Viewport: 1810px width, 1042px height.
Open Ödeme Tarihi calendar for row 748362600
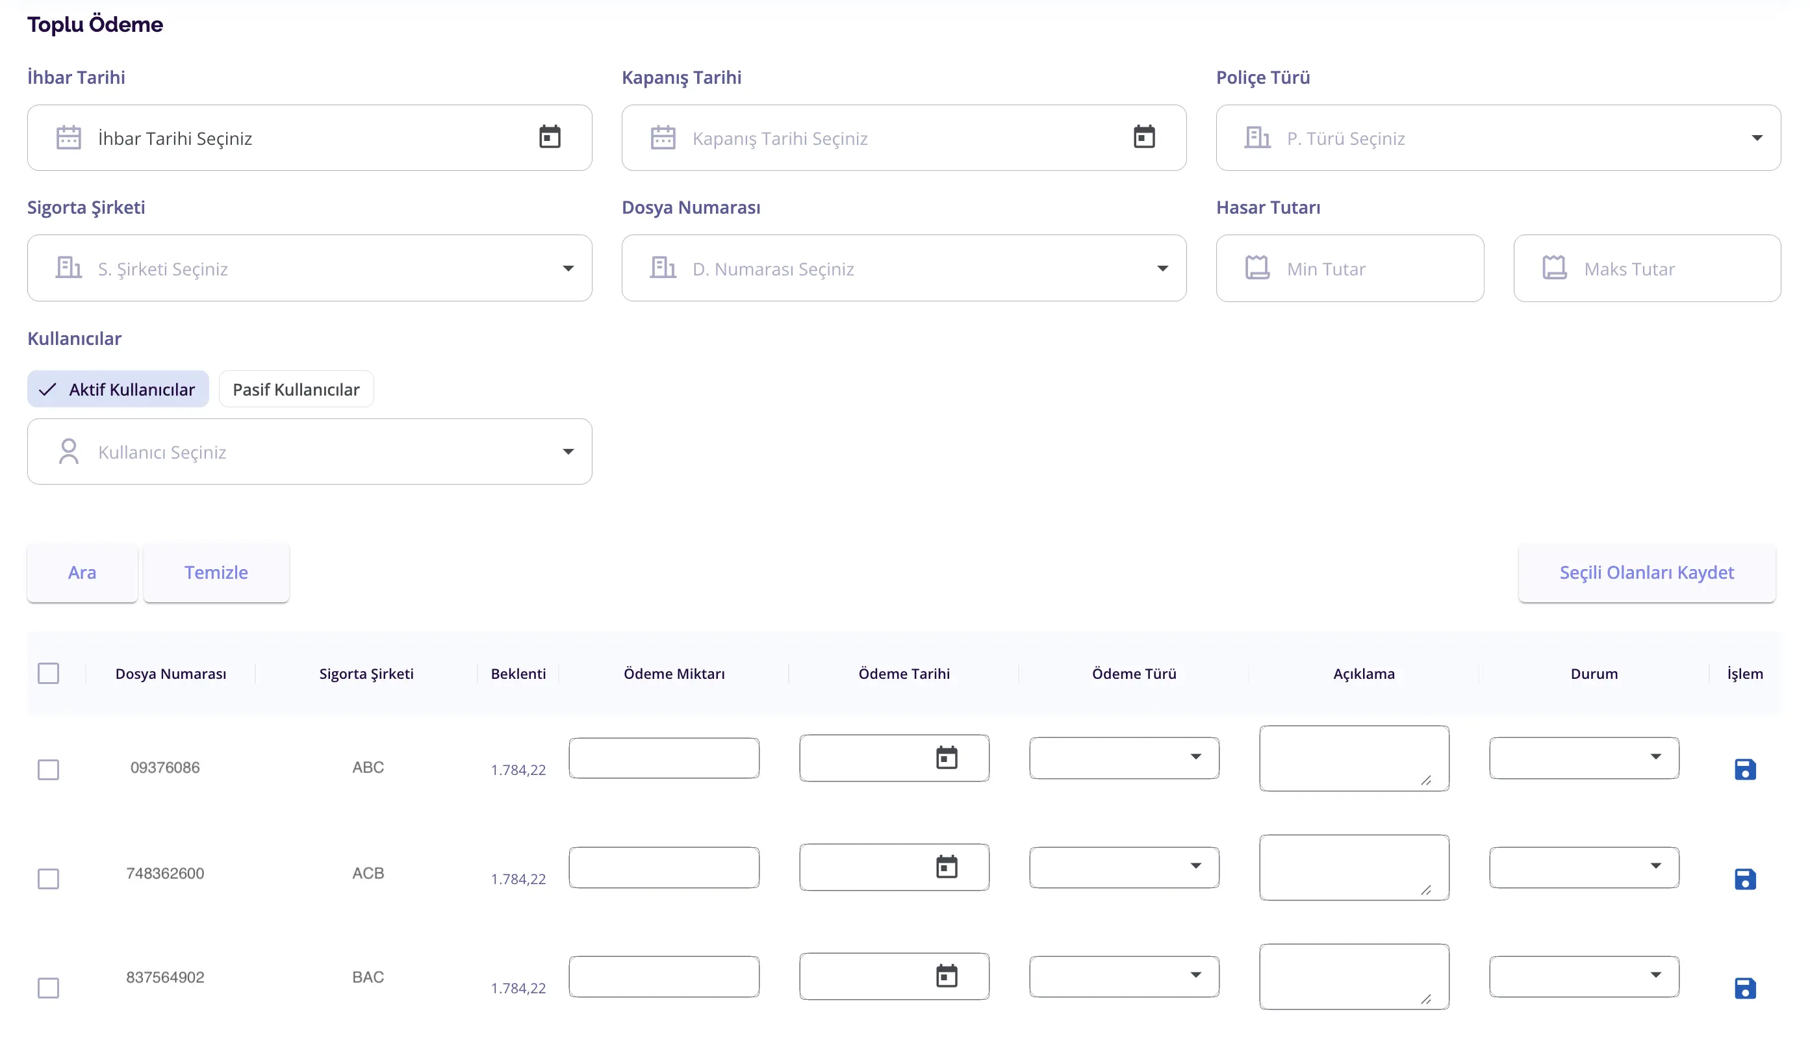[x=946, y=867]
